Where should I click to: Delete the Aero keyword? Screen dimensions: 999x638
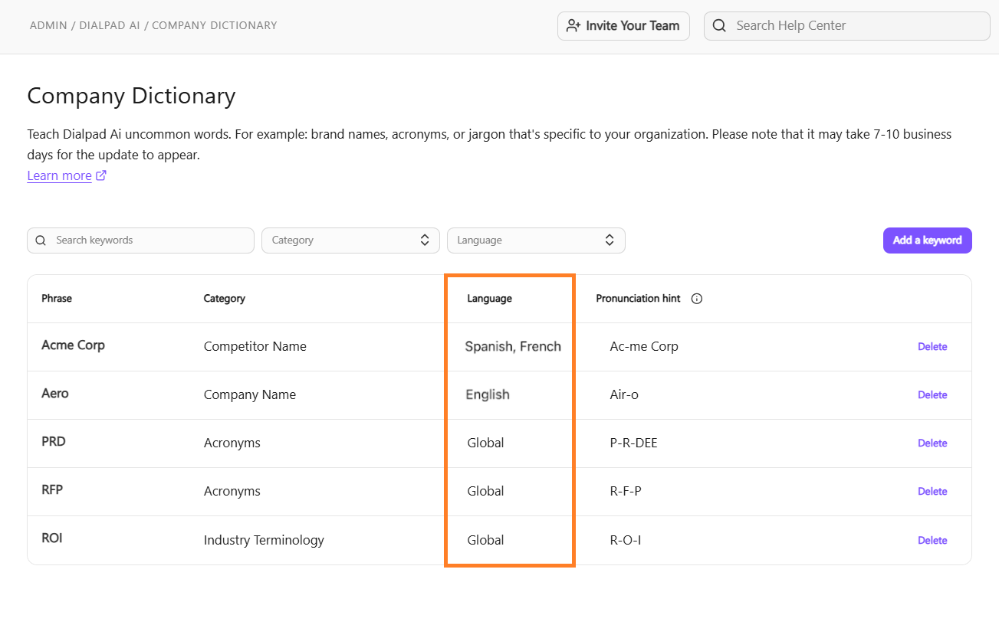(932, 395)
